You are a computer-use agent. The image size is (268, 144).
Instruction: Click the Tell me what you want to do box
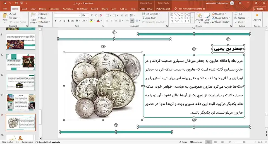point(190,9)
